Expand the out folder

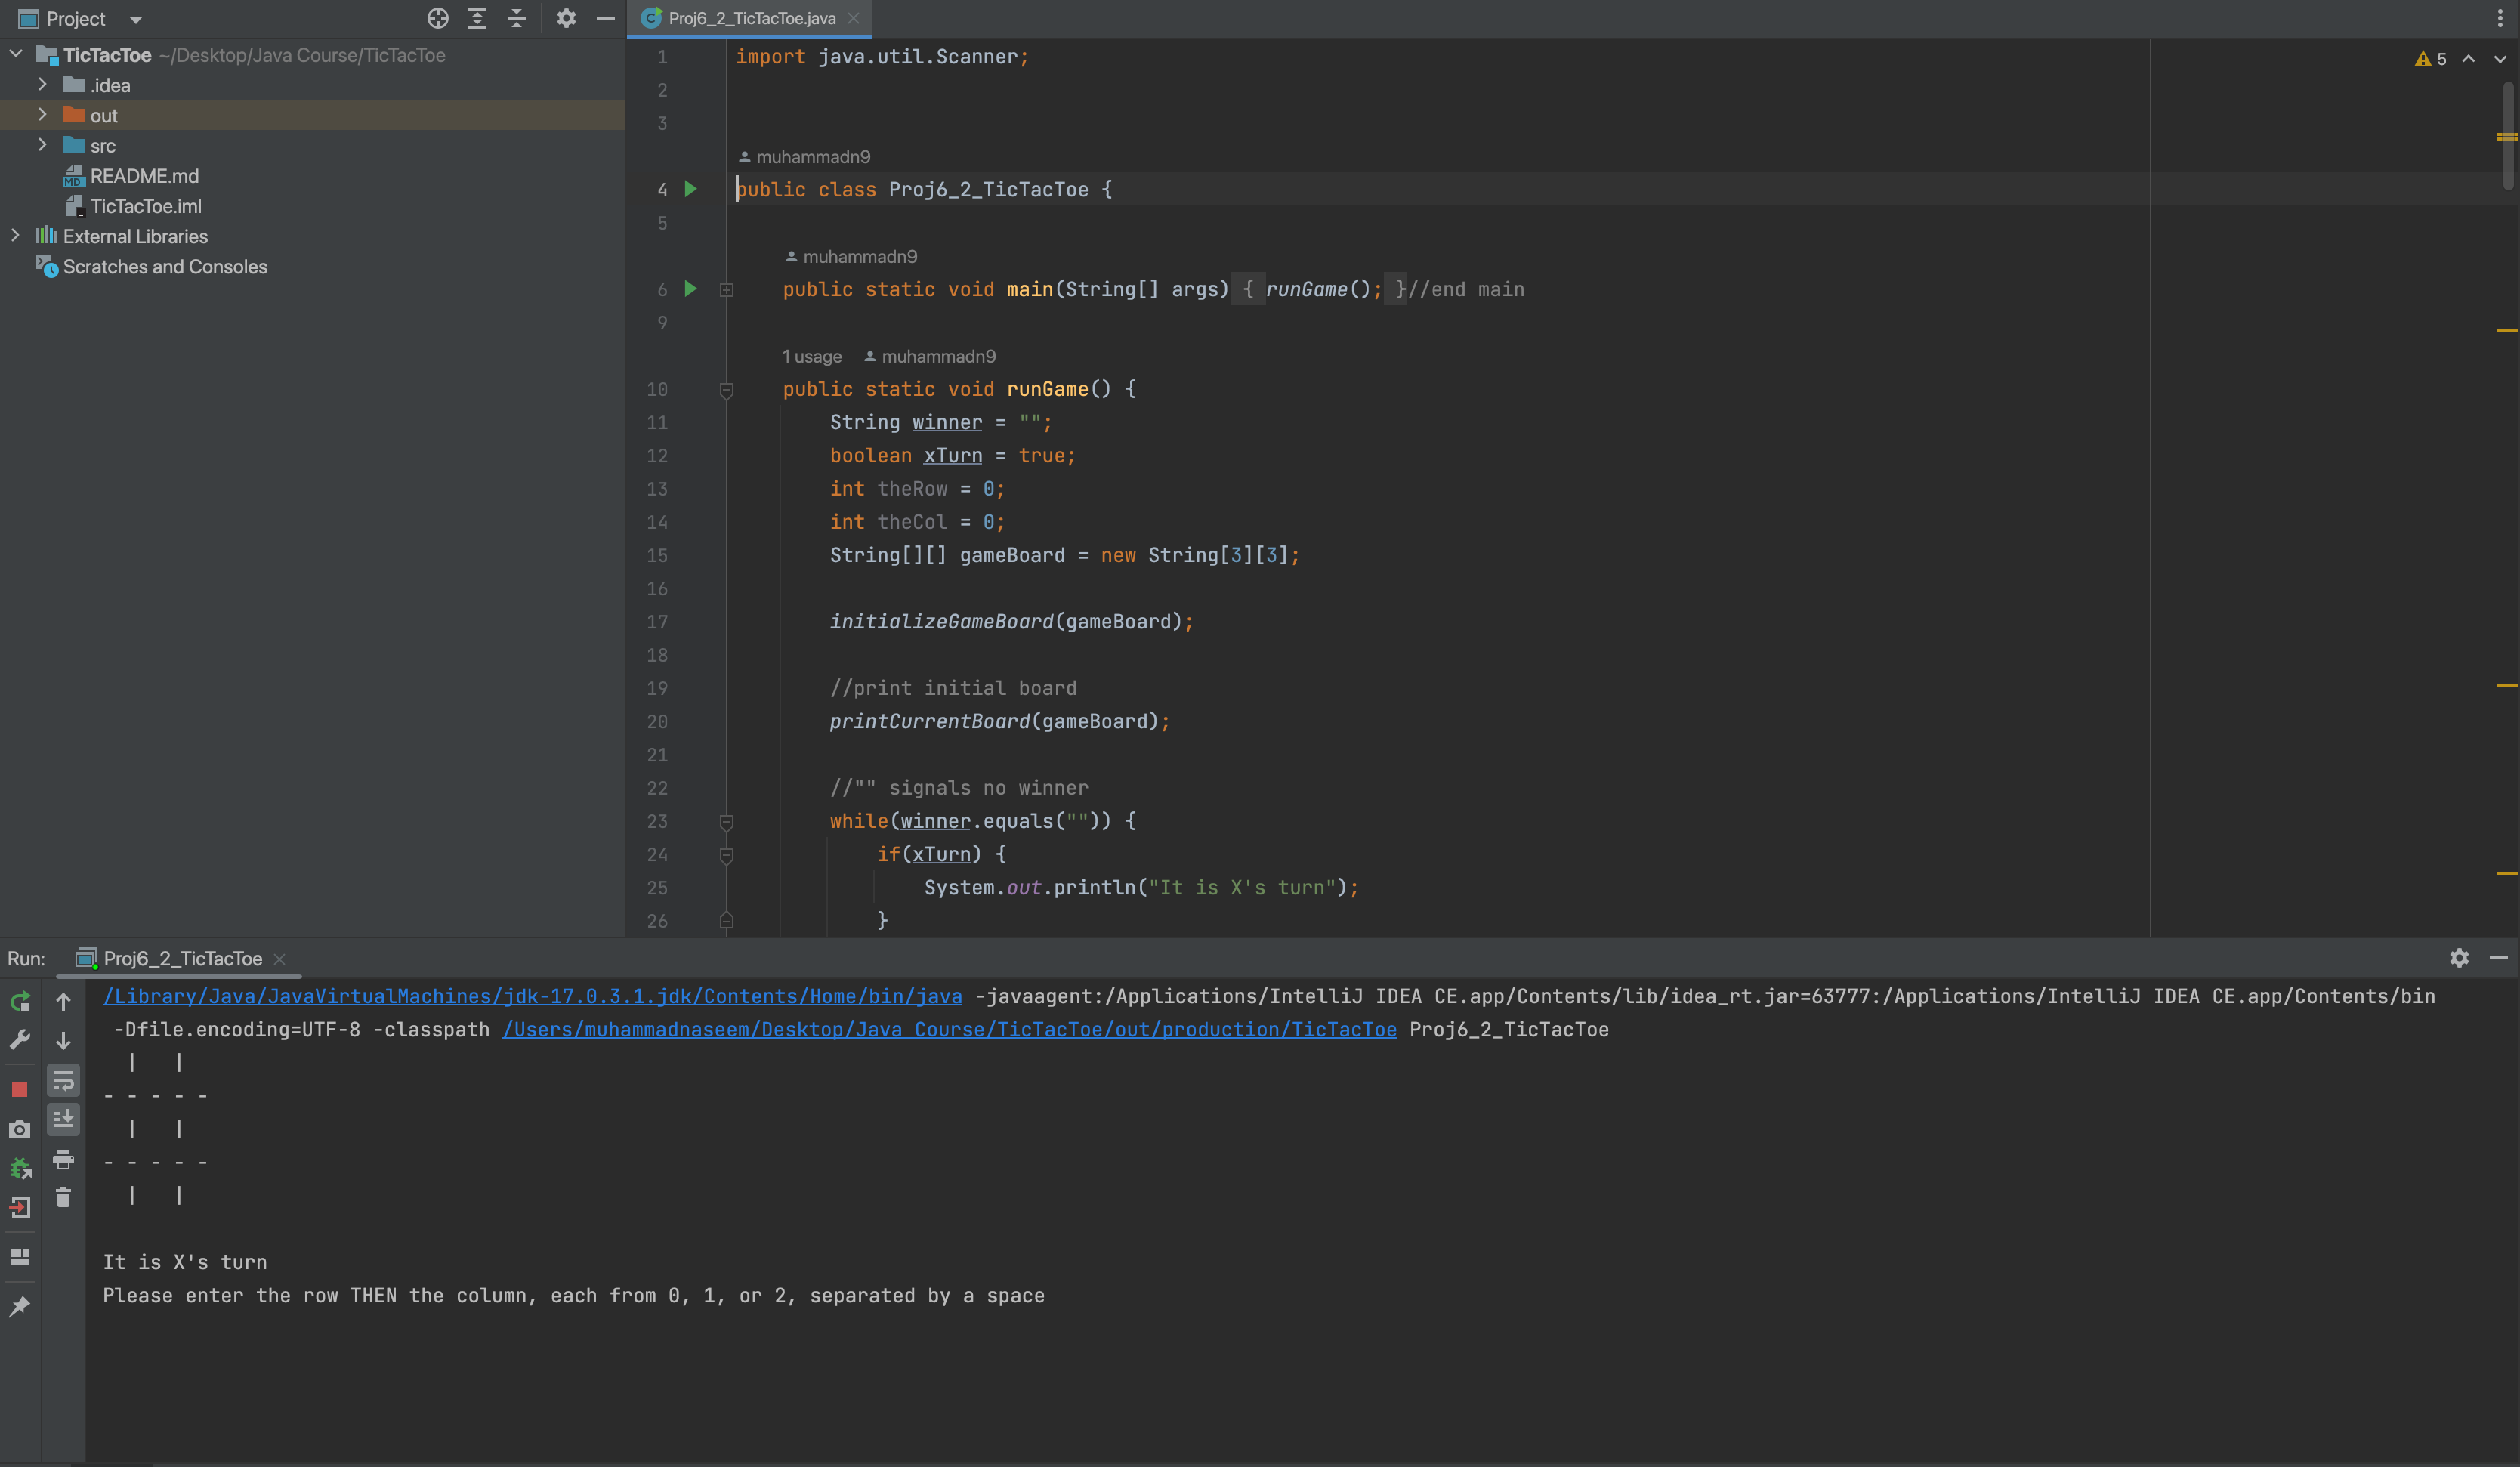tap(42, 115)
